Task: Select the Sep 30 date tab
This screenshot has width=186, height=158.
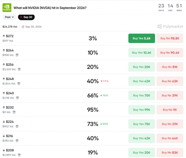Action: (x=26, y=17)
